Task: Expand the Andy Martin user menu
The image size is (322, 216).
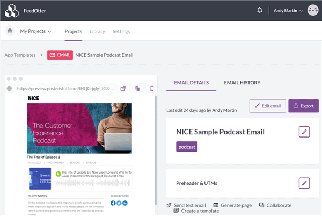Action: pyautogui.click(x=288, y=11)
